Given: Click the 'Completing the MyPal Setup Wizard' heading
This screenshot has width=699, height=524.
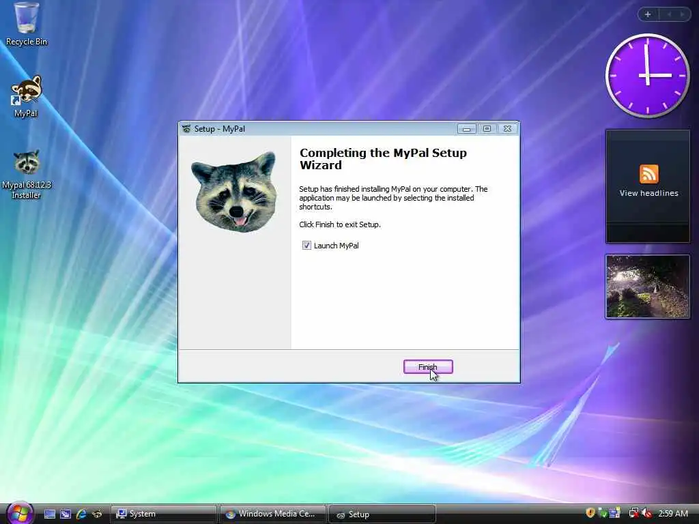Looking at the screenshot, I should 383,158.
